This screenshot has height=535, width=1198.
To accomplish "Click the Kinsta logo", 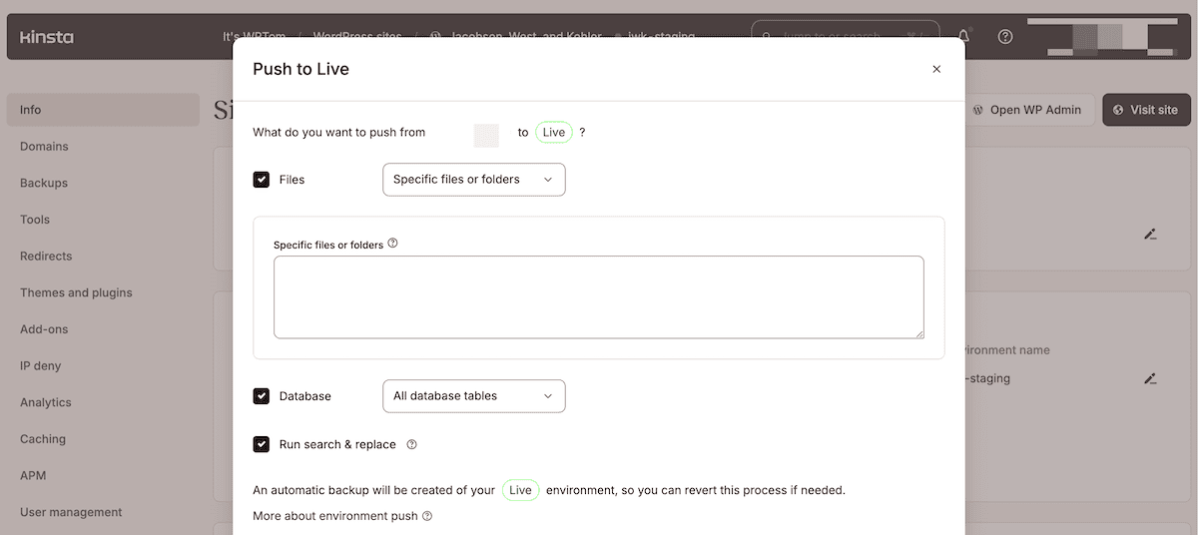I will tap(47, 37).
